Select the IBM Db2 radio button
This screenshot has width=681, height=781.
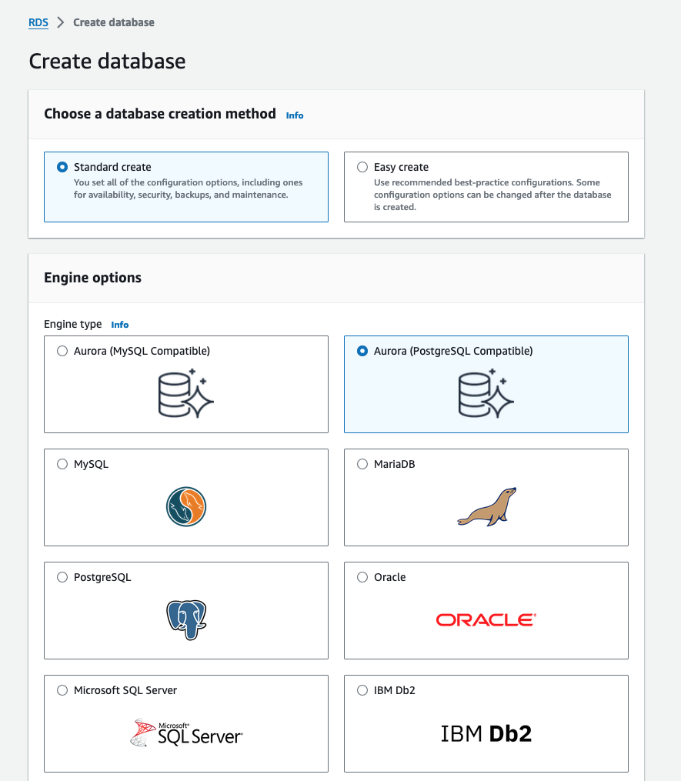click(x=362, y=690)
